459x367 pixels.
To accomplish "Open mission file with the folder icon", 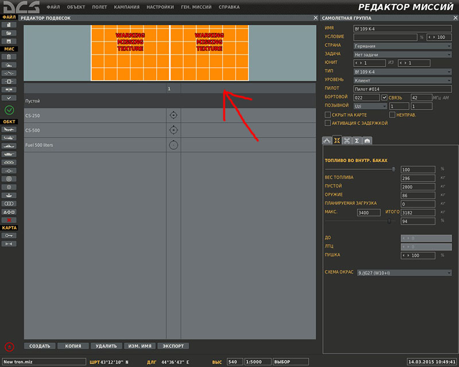I will pos(9,33).
